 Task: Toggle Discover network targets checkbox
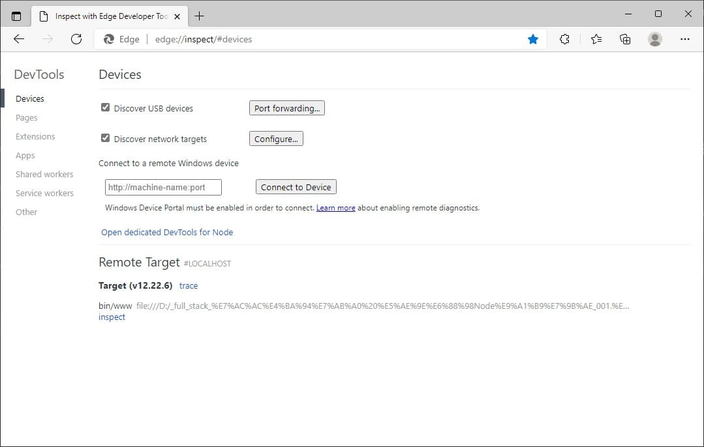(x=105, y=138)
